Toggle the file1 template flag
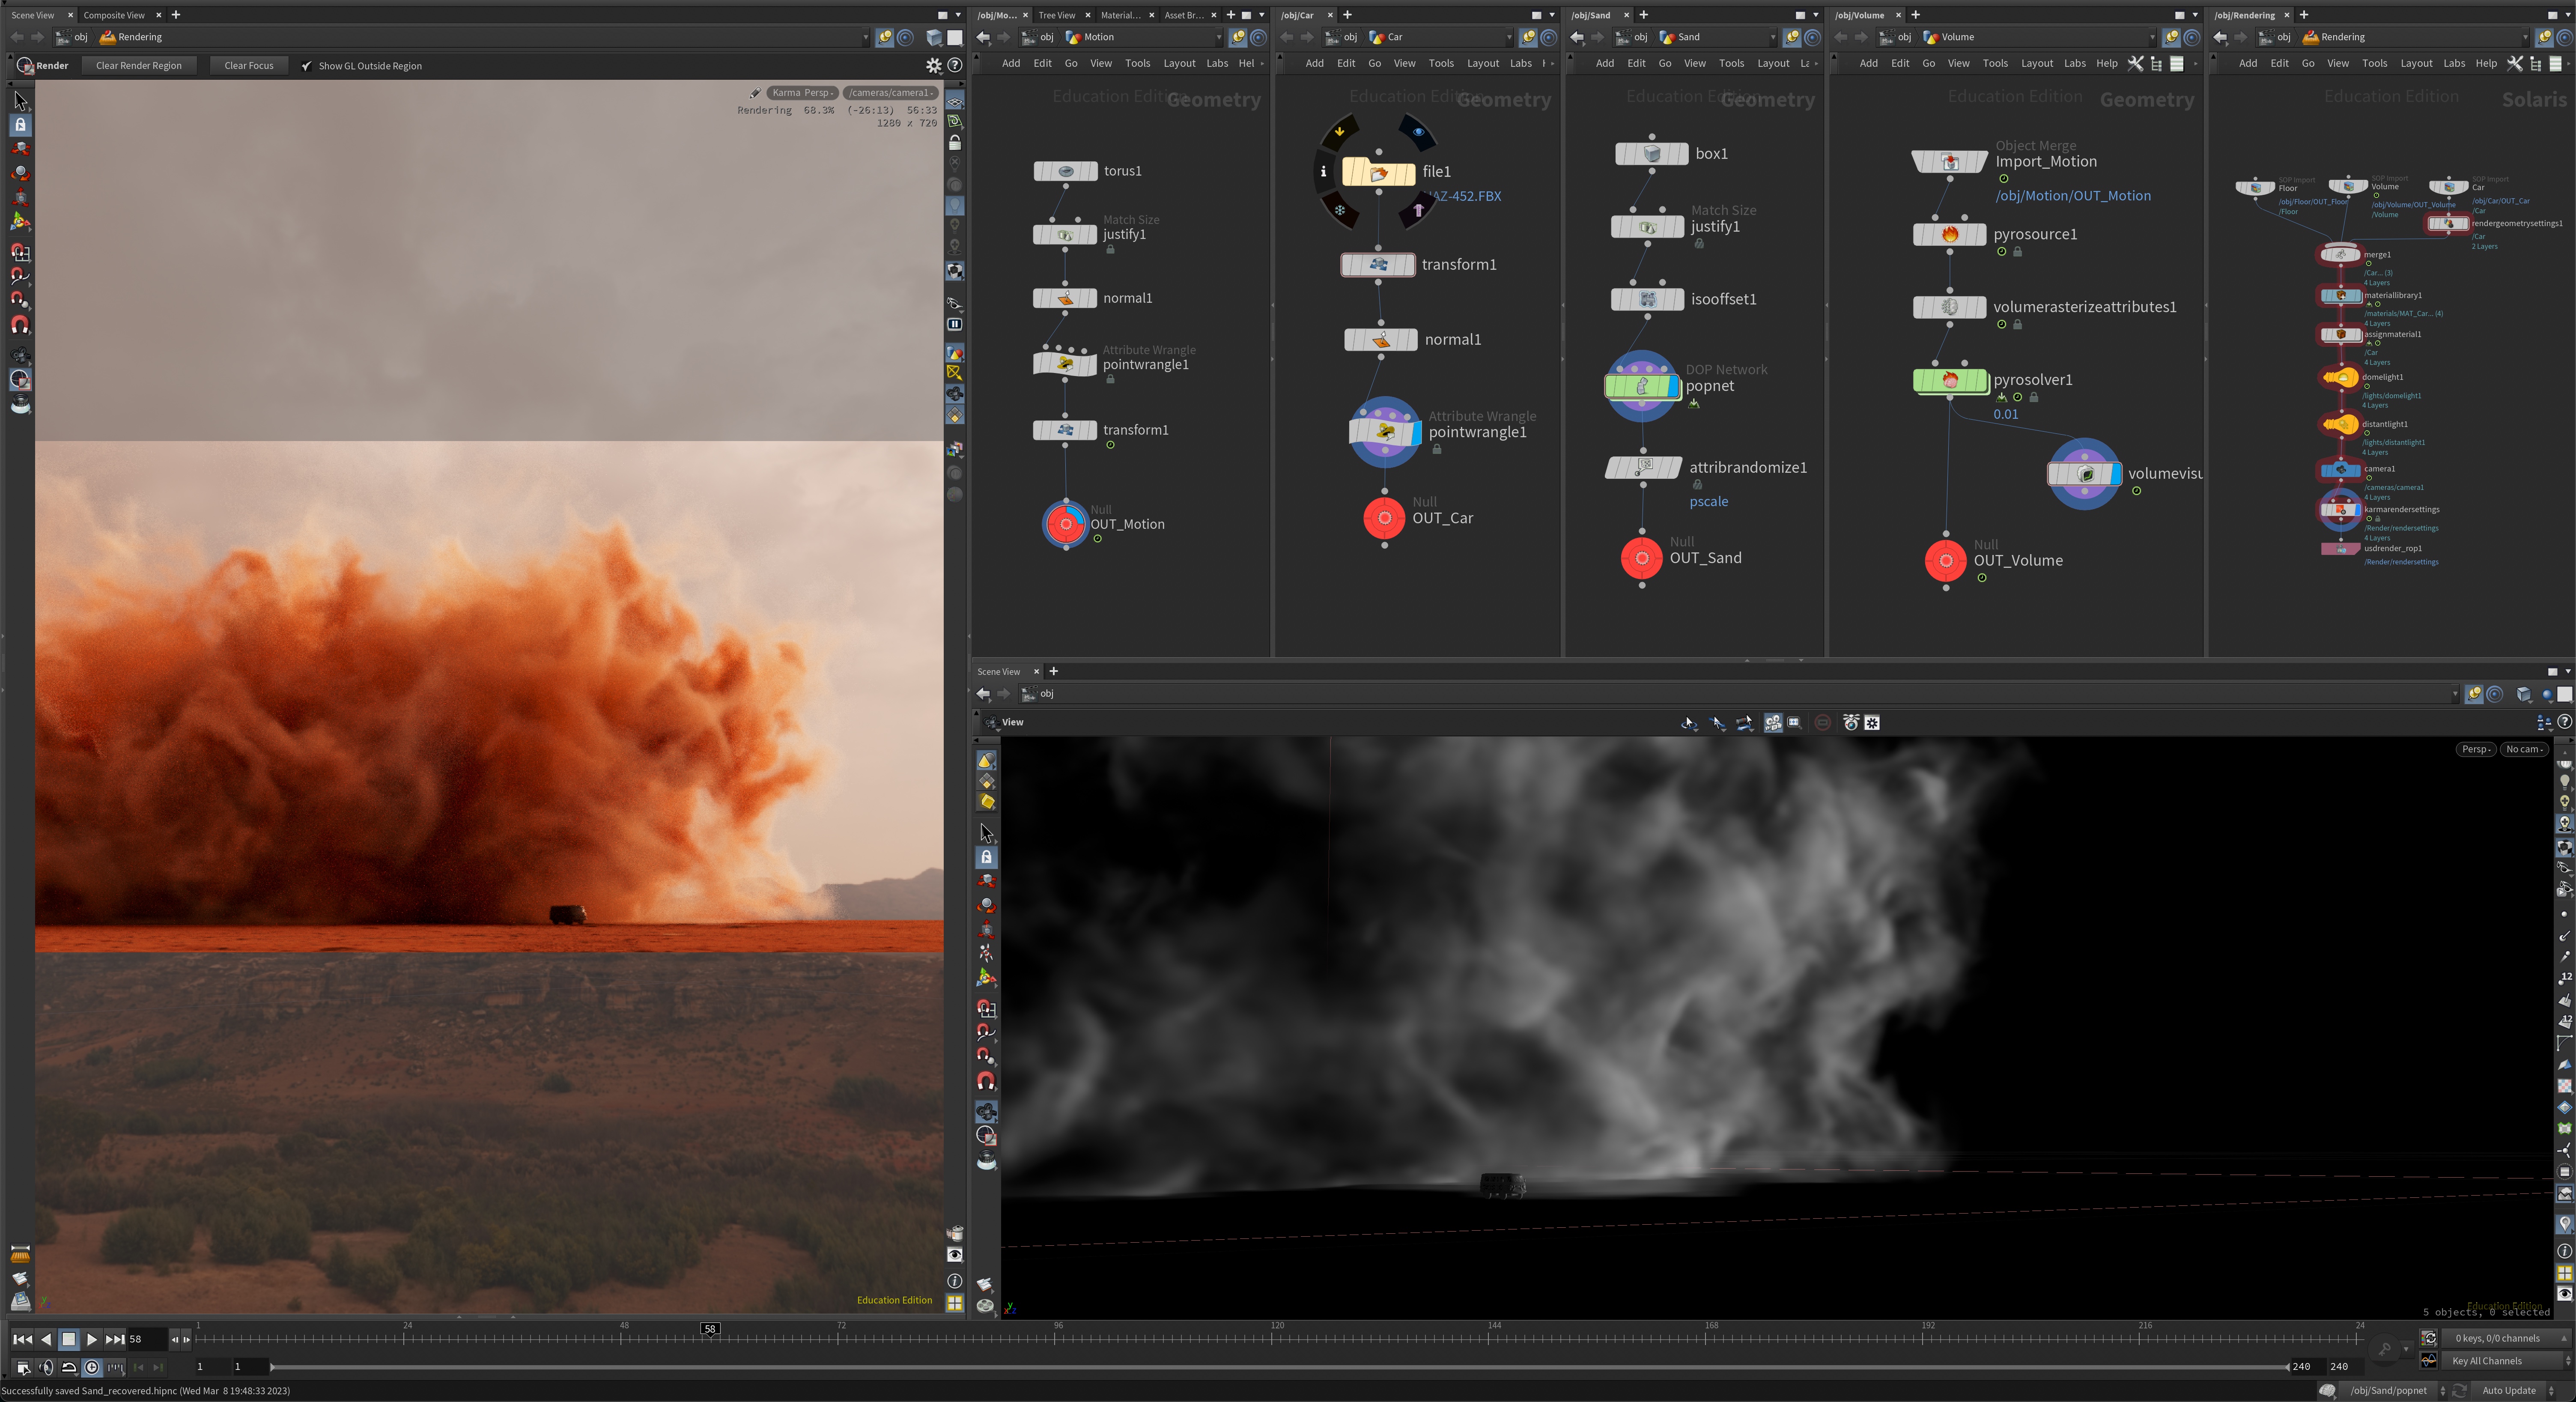The image size is (2576, 1402). (x=1418, y=210)
